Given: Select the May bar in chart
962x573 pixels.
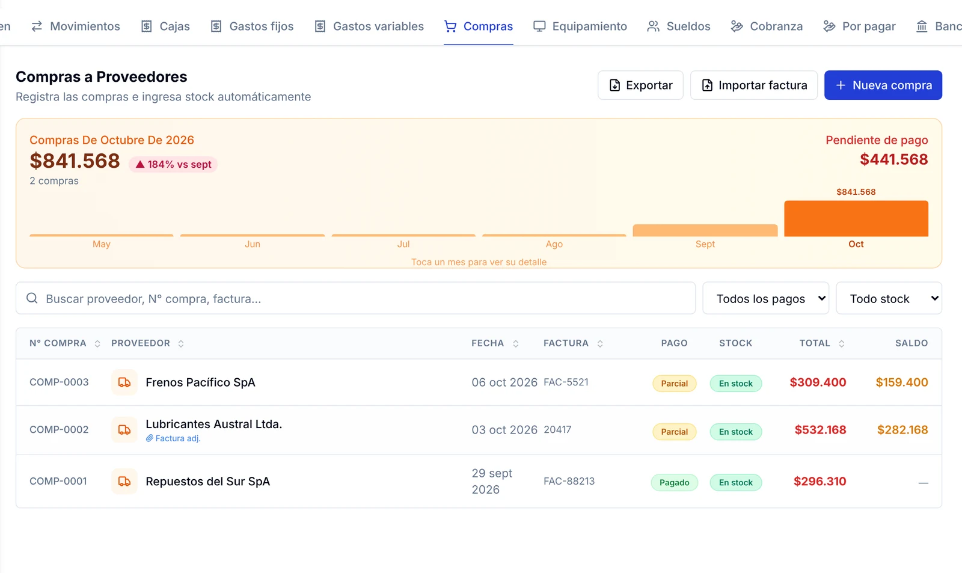Looking at the screenshot, I should 102,235.
